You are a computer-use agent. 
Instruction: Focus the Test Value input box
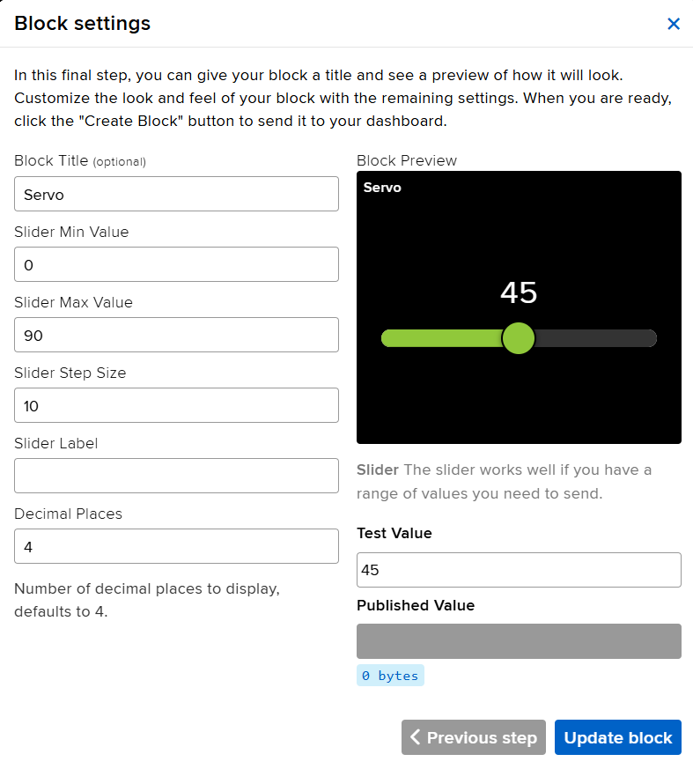click(519, 570)
